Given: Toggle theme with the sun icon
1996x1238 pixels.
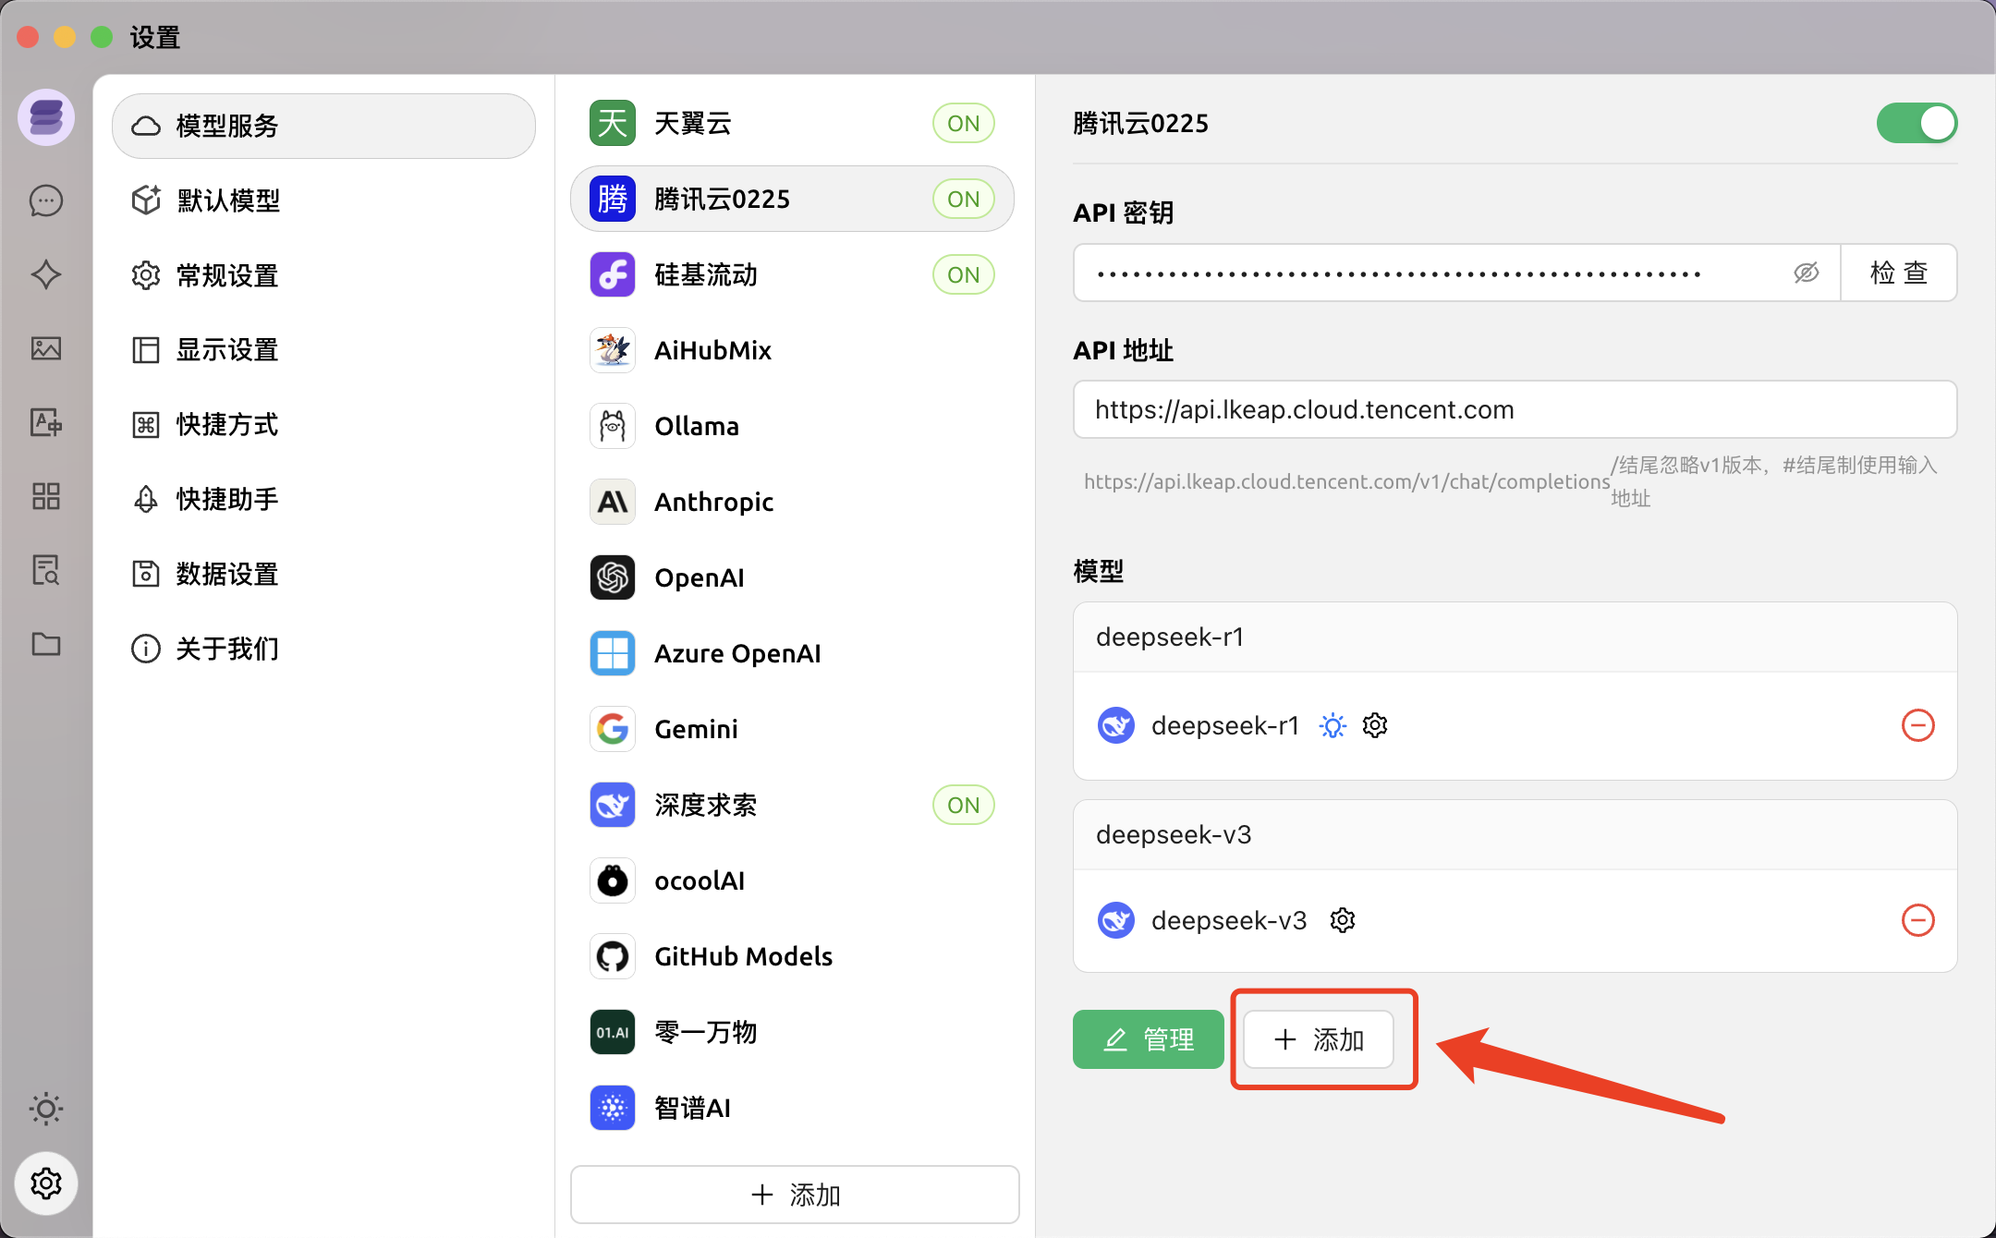Looking at the screenshot, I should point(46,1108).
